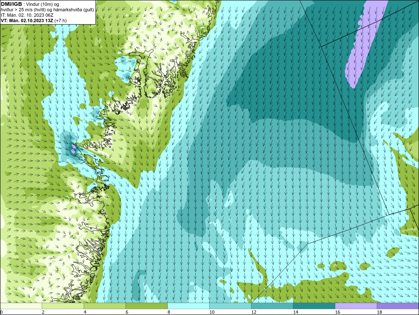Click the 'VT: Mán. 02.10.2023 13Z' valid time

(x=27, y=20)
